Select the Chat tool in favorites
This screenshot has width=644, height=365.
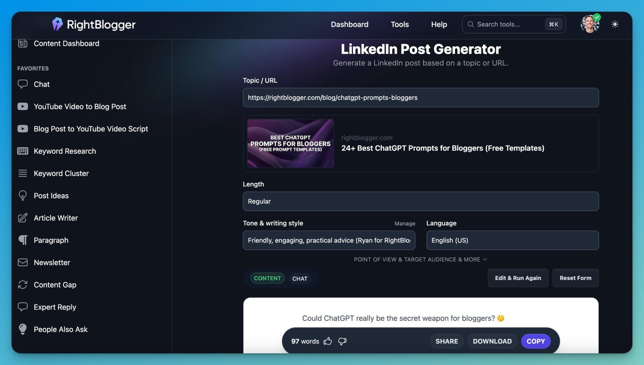tap(42, 84)
